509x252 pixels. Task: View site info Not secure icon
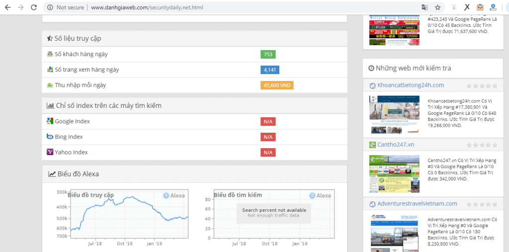[x=50, y=7]
